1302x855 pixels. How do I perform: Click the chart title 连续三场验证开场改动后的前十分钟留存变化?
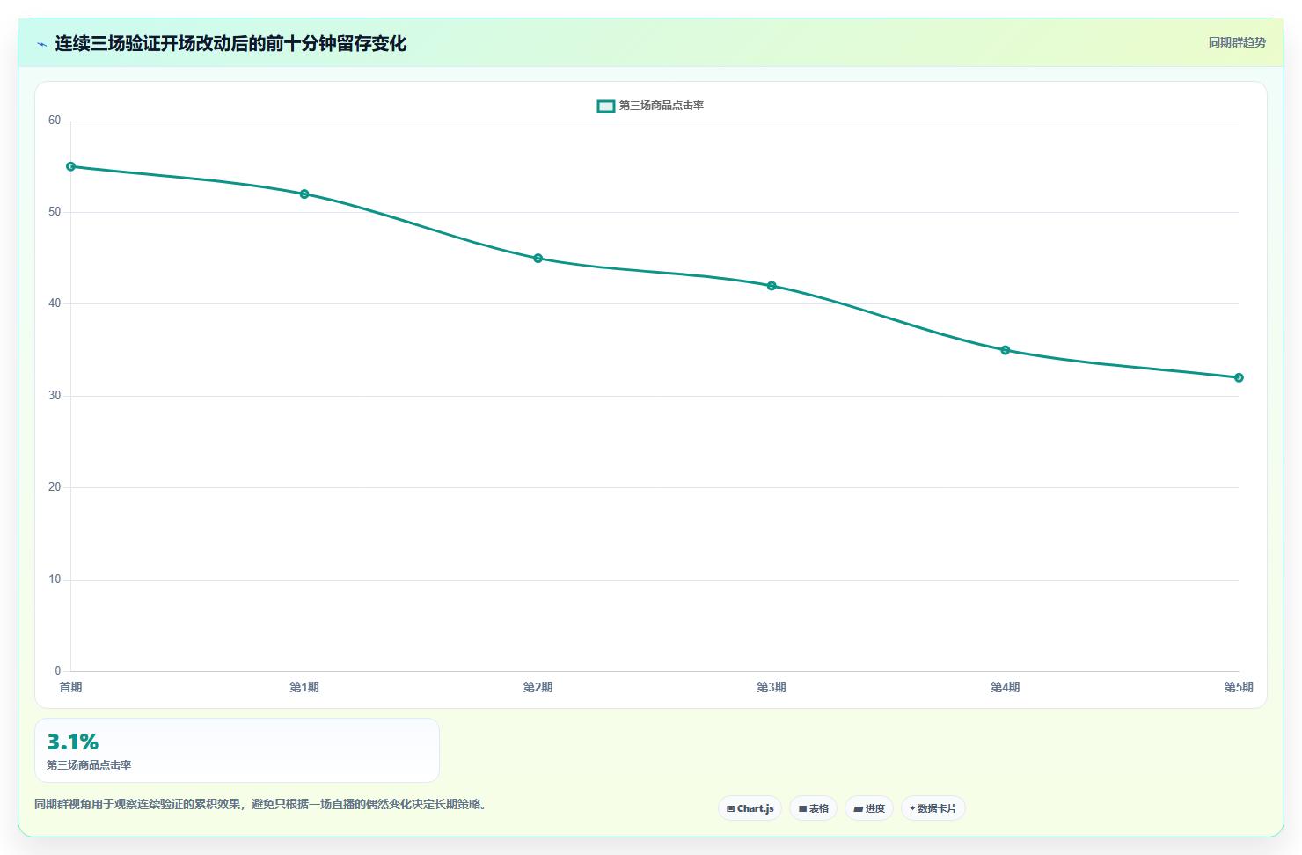coord(230,43)
